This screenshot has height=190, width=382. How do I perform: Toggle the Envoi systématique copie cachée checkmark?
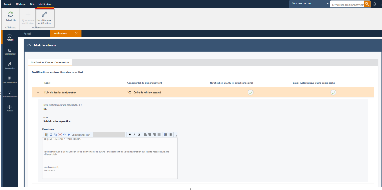click(x=333, y=92)
